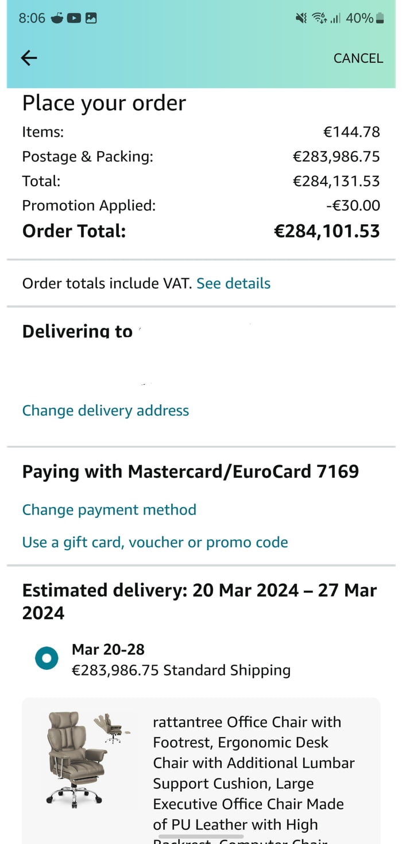The height and width of the screenshot is (844, 402).
Task: Use a gift card, voucher or promo code
Action: click(154, 542)
